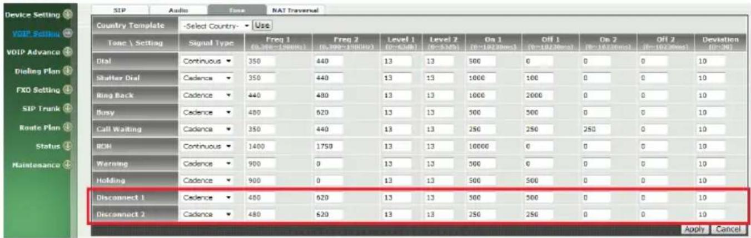Open the Device Setting menu link

(32, 16)
